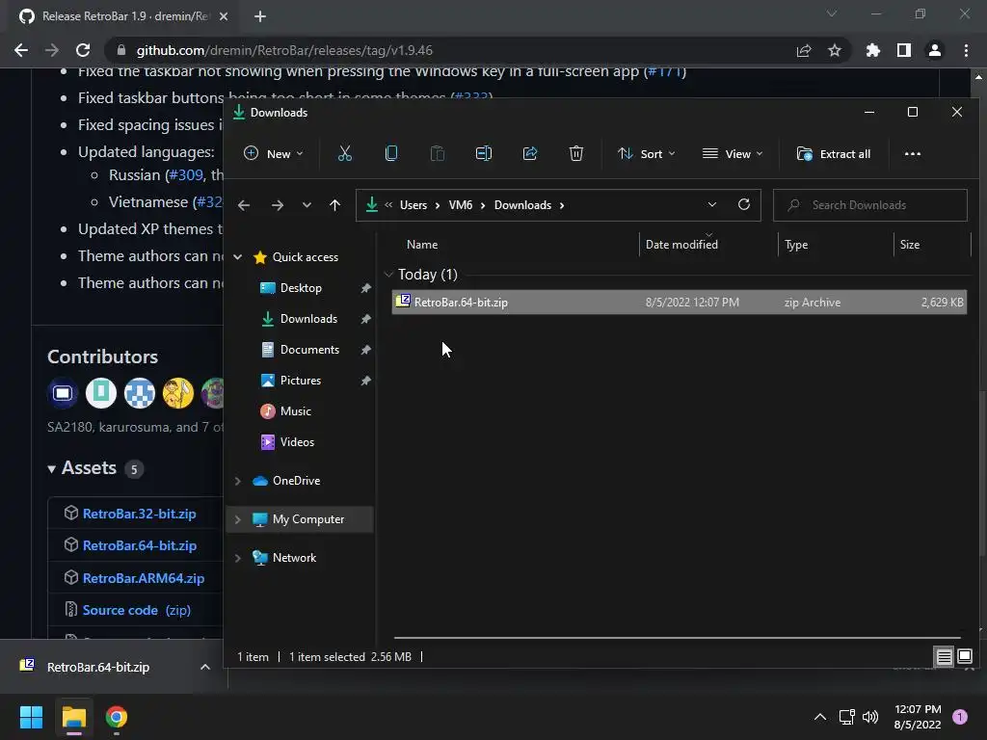The image size is (987, 740).
Task: Open network icon in system tray
Action: [846, 717]
